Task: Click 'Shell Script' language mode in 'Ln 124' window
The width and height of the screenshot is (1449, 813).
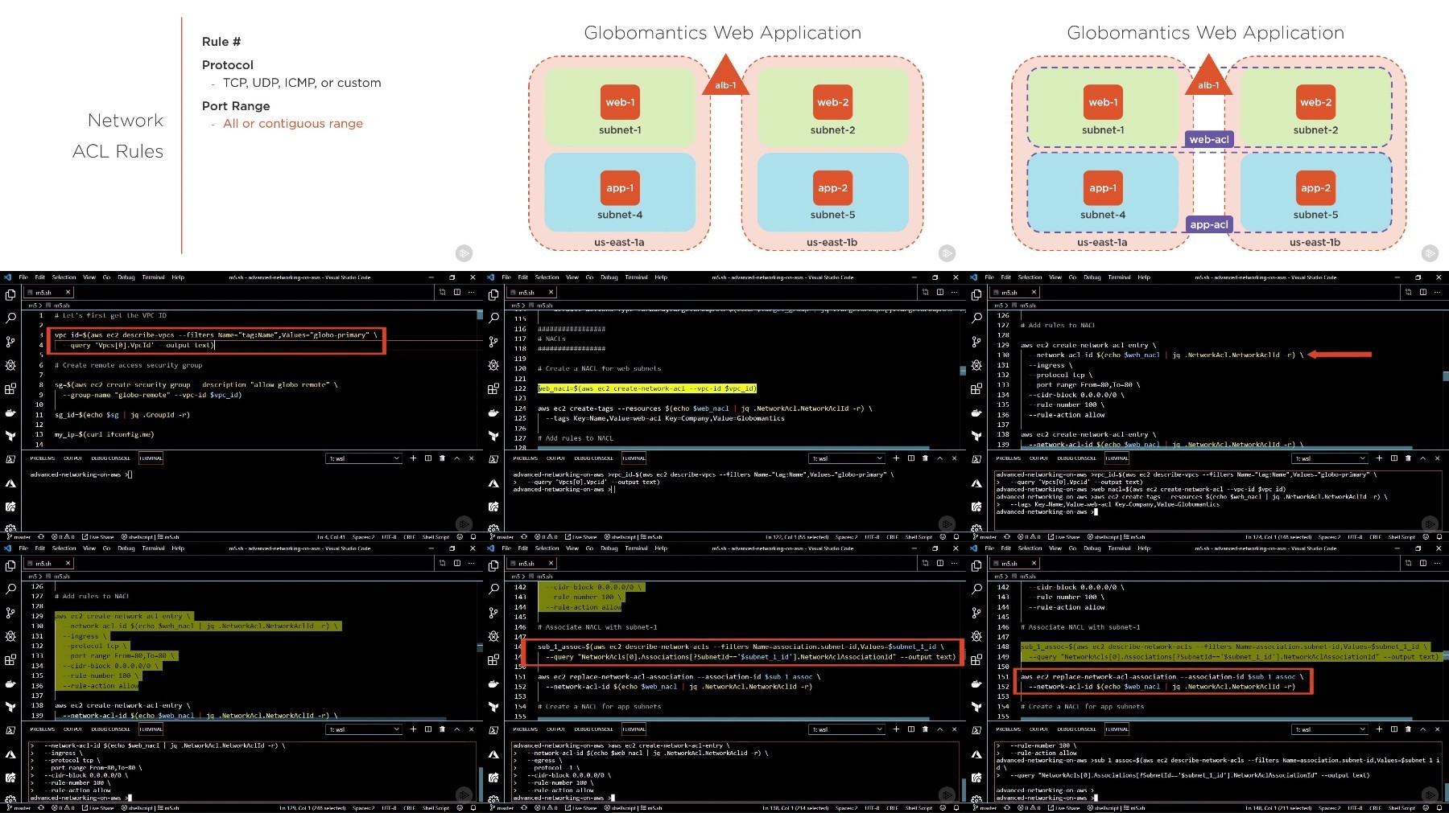Action: click(x=1402, y=536)
